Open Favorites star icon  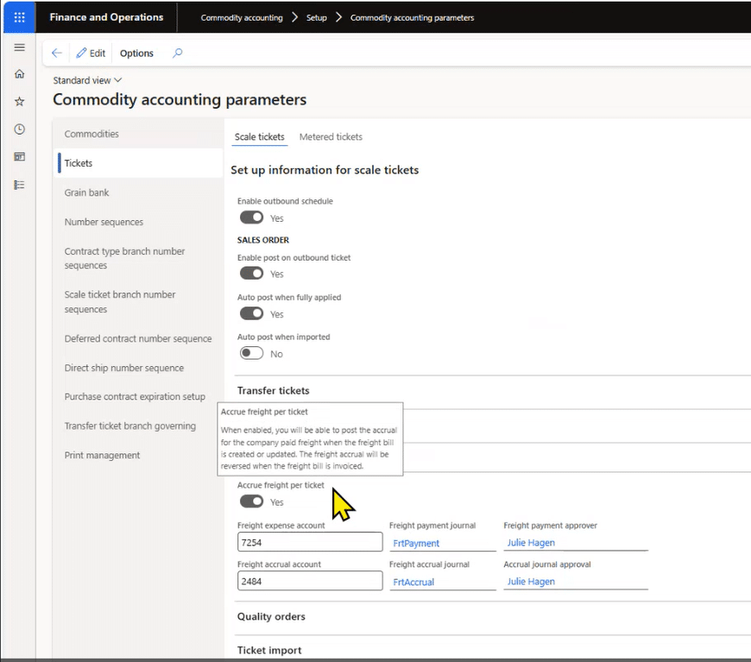point(20,102)
